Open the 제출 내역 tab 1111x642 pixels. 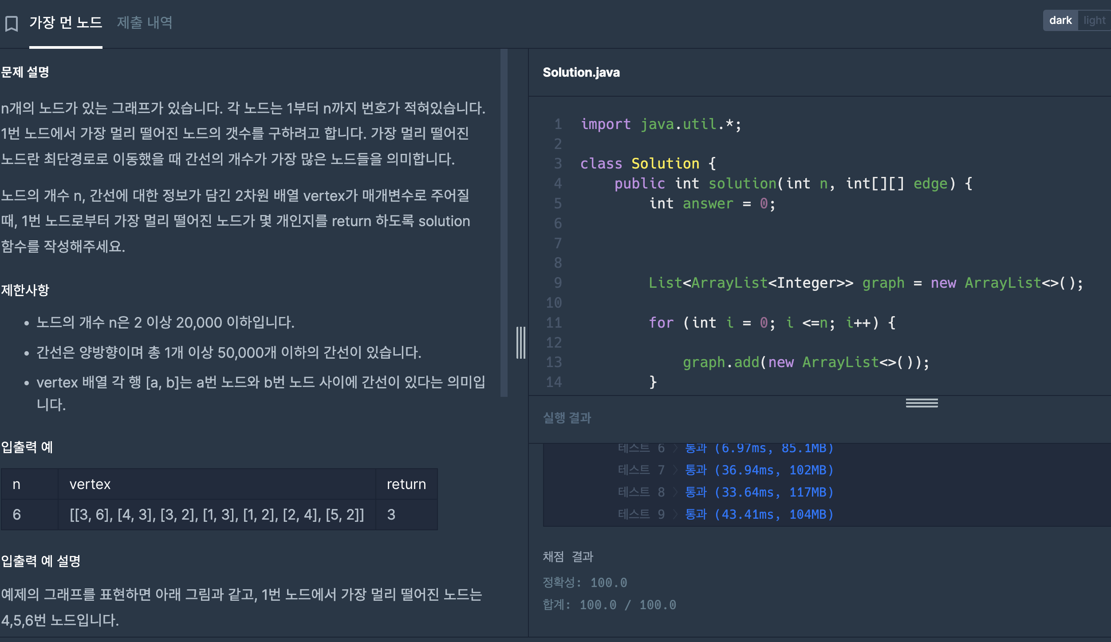(x=145, y=22)
